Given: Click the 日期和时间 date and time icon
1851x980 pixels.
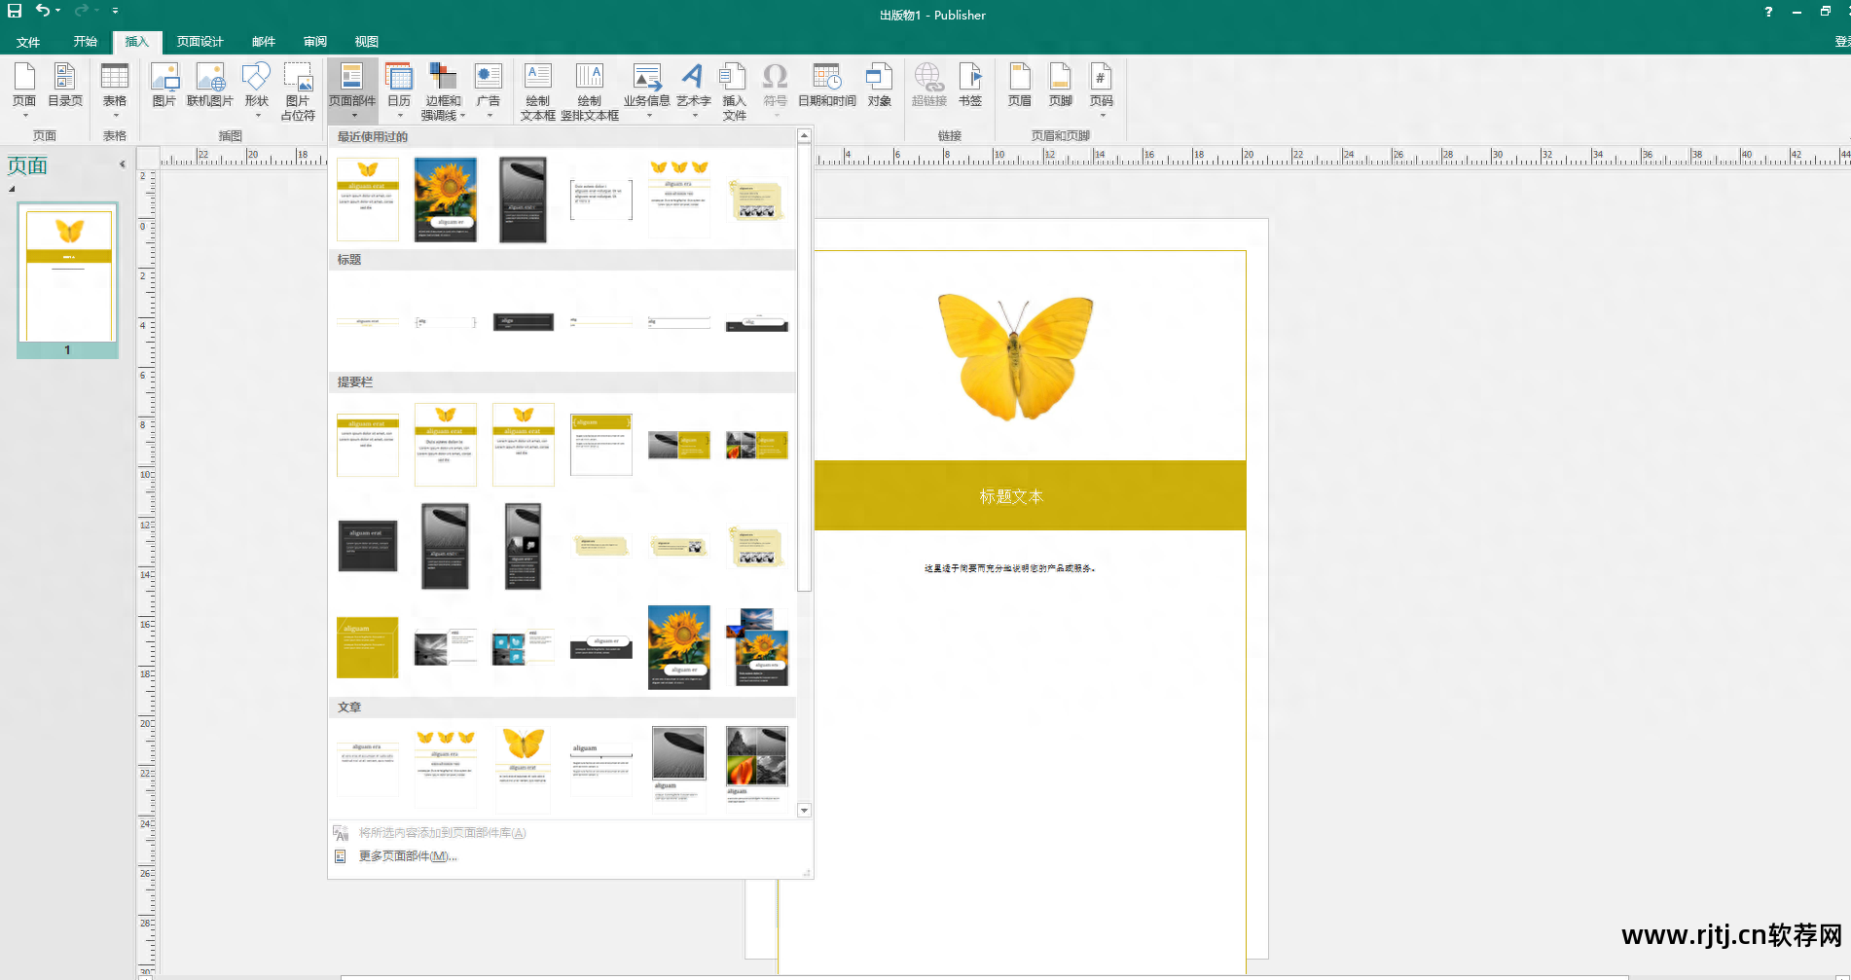Looking at the screenshot, I should 826,86.
